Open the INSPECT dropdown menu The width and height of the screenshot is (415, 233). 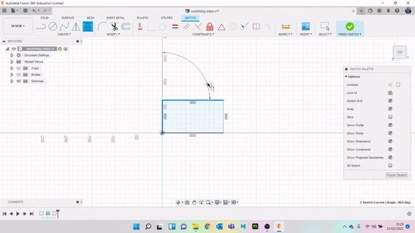(285, 34)
